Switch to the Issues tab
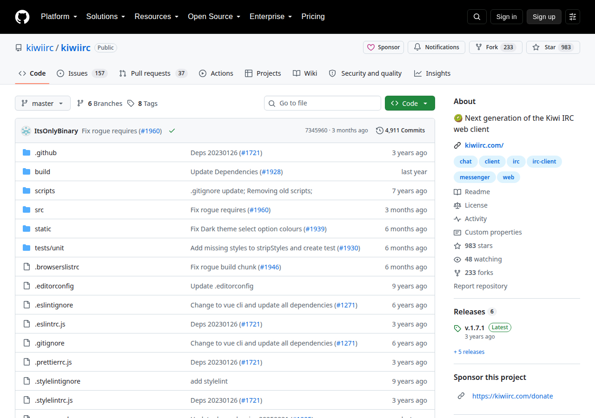 coord(82,73)
